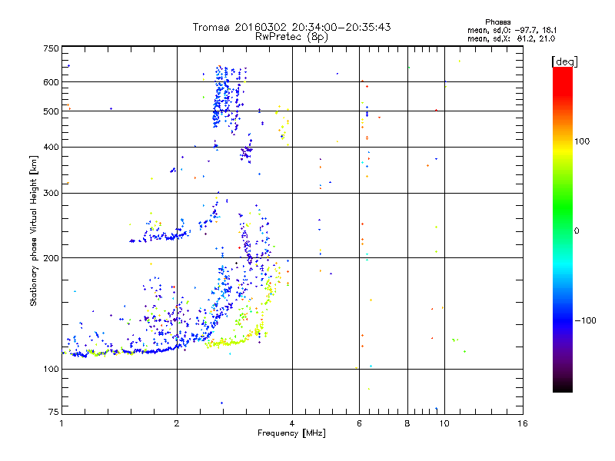
Task: Click the y-axis tick label '400'
Action: [52, 147]
